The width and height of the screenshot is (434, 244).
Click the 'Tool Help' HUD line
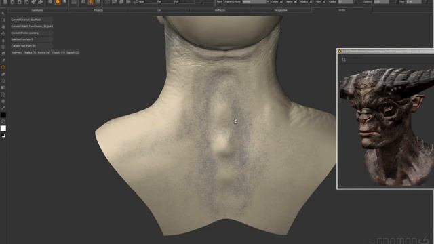(45, 52)
